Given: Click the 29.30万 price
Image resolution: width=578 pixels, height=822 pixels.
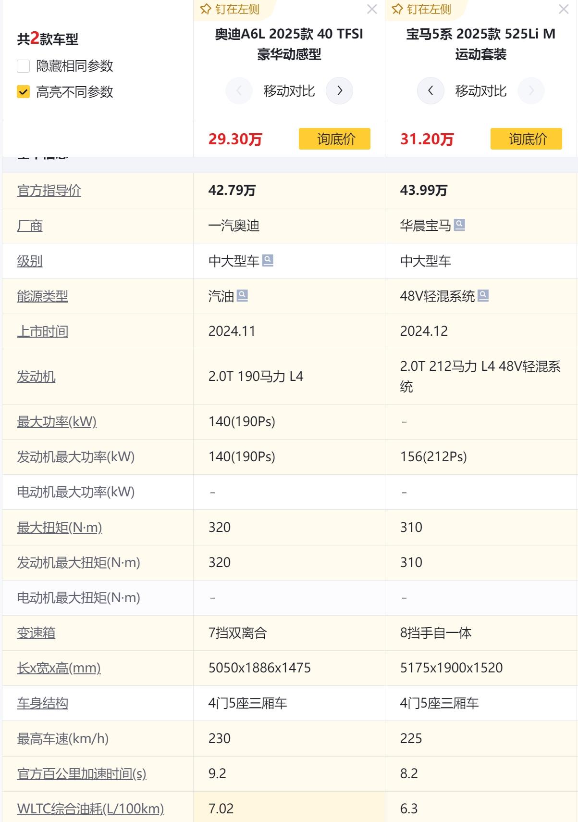Looking at the screenshot, I should click(x=235, y=139).
